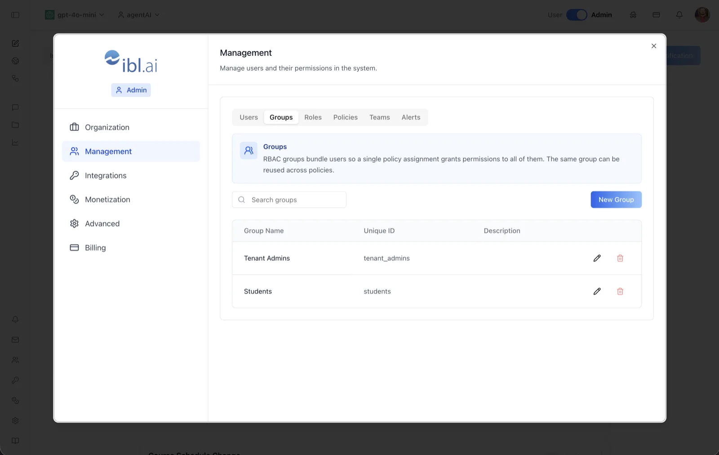Screen dimensions: 719x455
Task: Select the tenant_admins unique ID cell
Action: pos(386,258)
